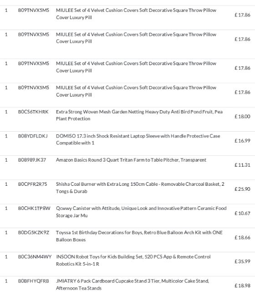Select ASIN B0C36NM4WY
This screenshot has height=296, width=255.
click(x=35, y=257)
